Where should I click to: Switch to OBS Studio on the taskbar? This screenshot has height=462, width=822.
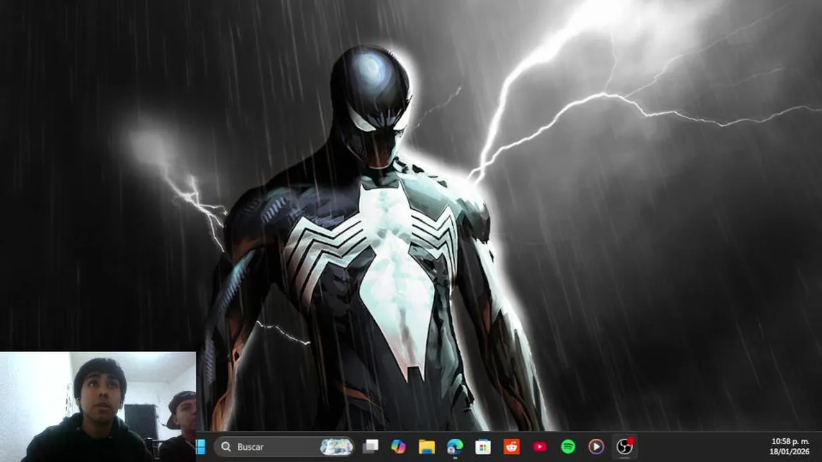click(625, 447)
